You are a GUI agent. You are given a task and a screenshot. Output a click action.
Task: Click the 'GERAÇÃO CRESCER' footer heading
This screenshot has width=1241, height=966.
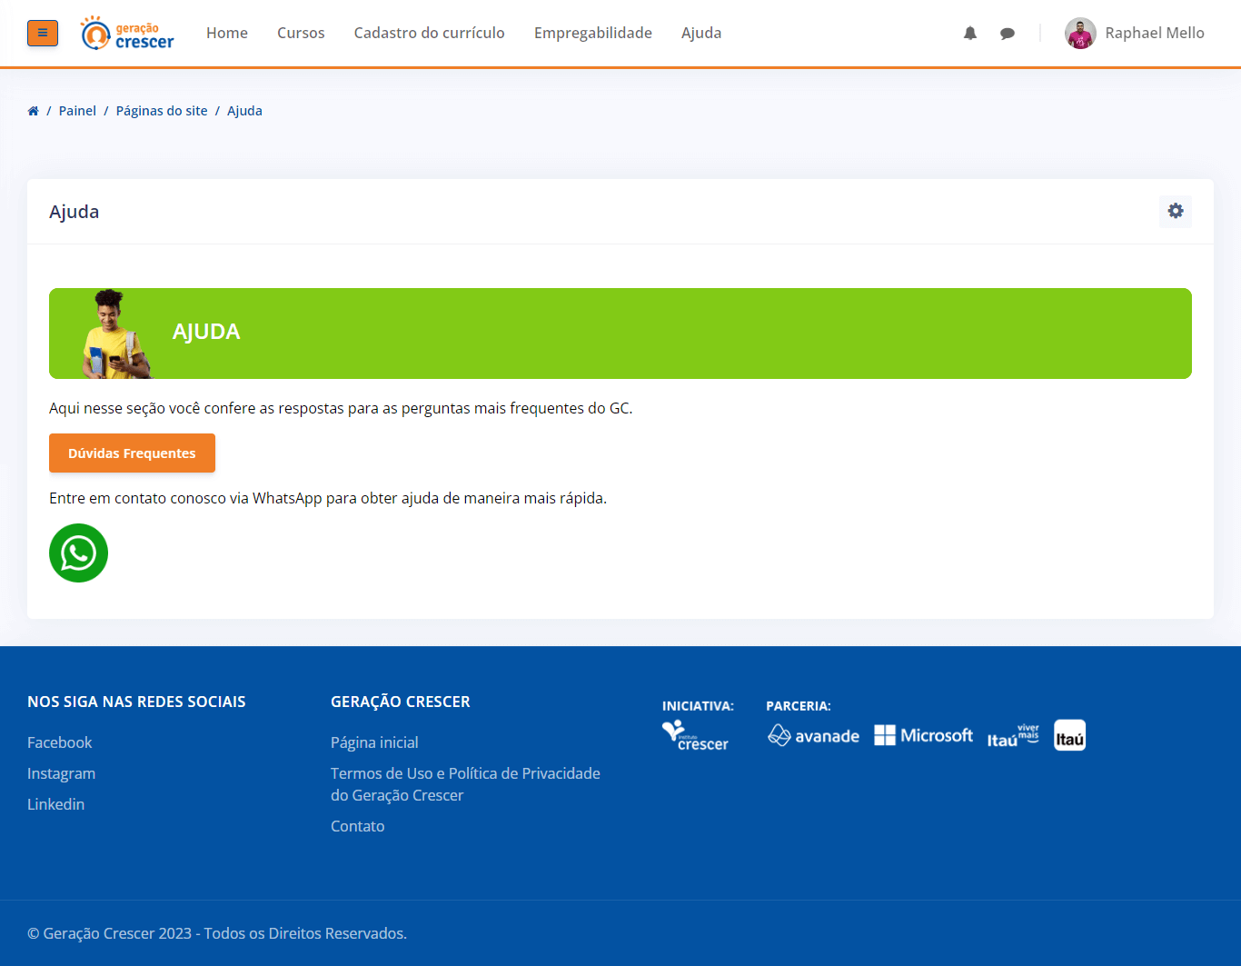click(401, 702)
